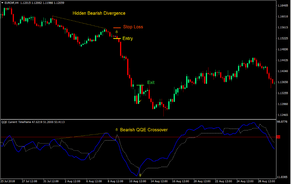Click the red 50 tag on the indicator scale

[278, 137]
